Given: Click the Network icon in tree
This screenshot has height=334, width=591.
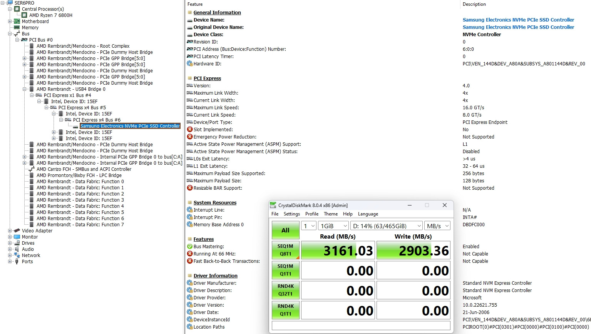Looking at the screenshot, I should click(x=17, y=255).
